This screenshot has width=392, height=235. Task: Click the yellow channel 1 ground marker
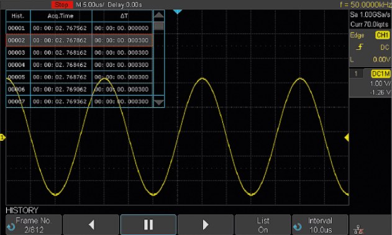pos(2,137)
